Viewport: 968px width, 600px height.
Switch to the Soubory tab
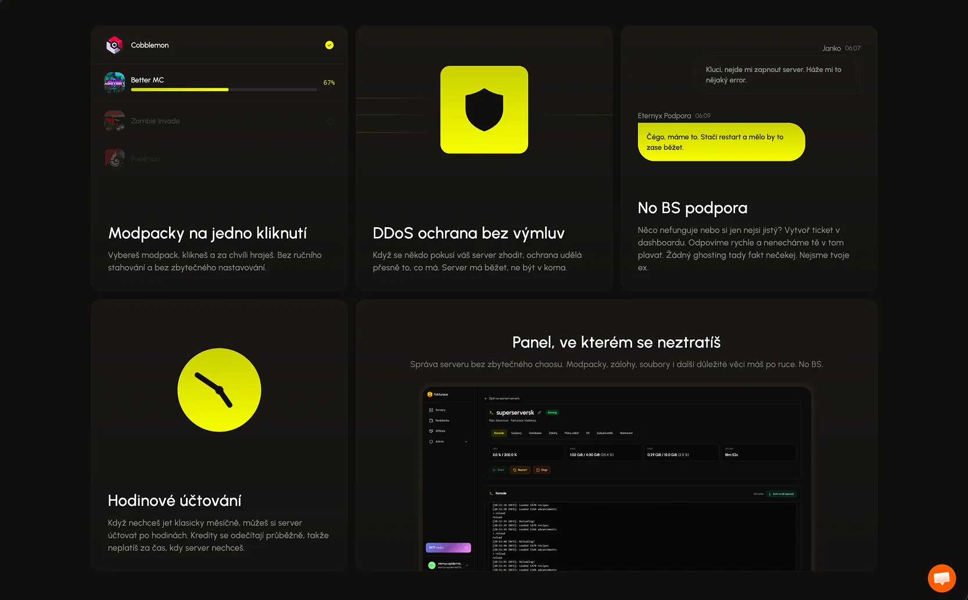coord(517,433)
